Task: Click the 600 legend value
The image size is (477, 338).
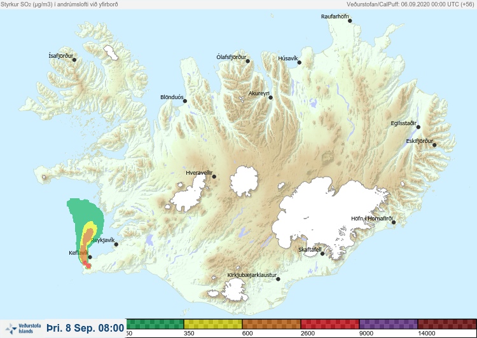Action: click(247, 334)
